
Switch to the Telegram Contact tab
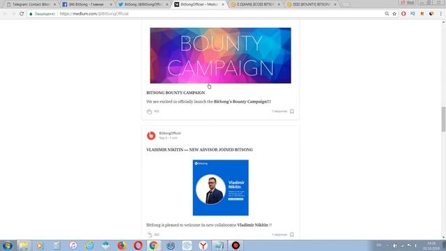(x=30, y=4)
